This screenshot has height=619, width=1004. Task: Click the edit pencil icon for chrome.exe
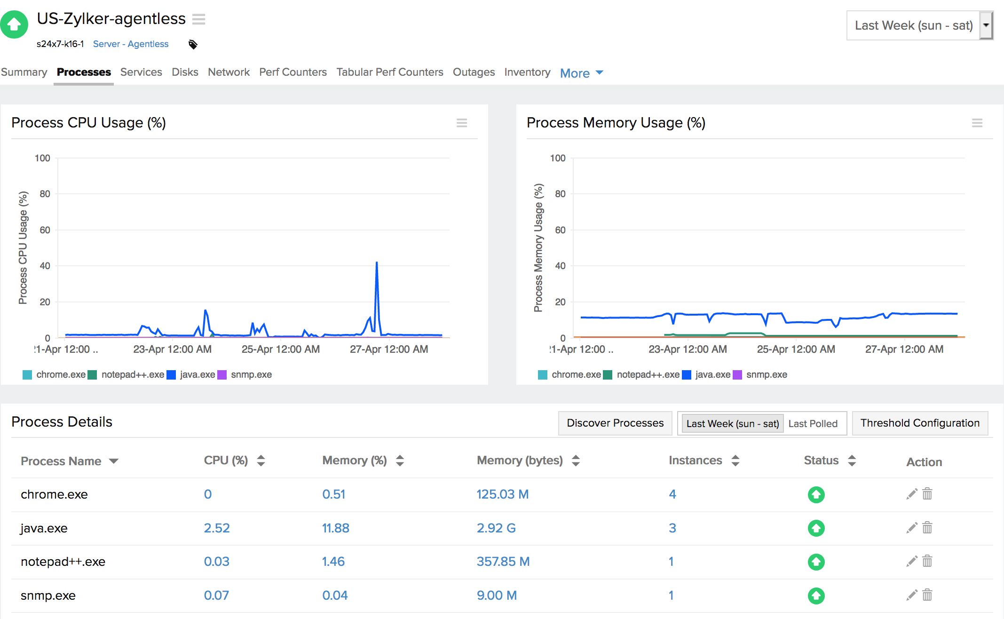coord(911,494)
